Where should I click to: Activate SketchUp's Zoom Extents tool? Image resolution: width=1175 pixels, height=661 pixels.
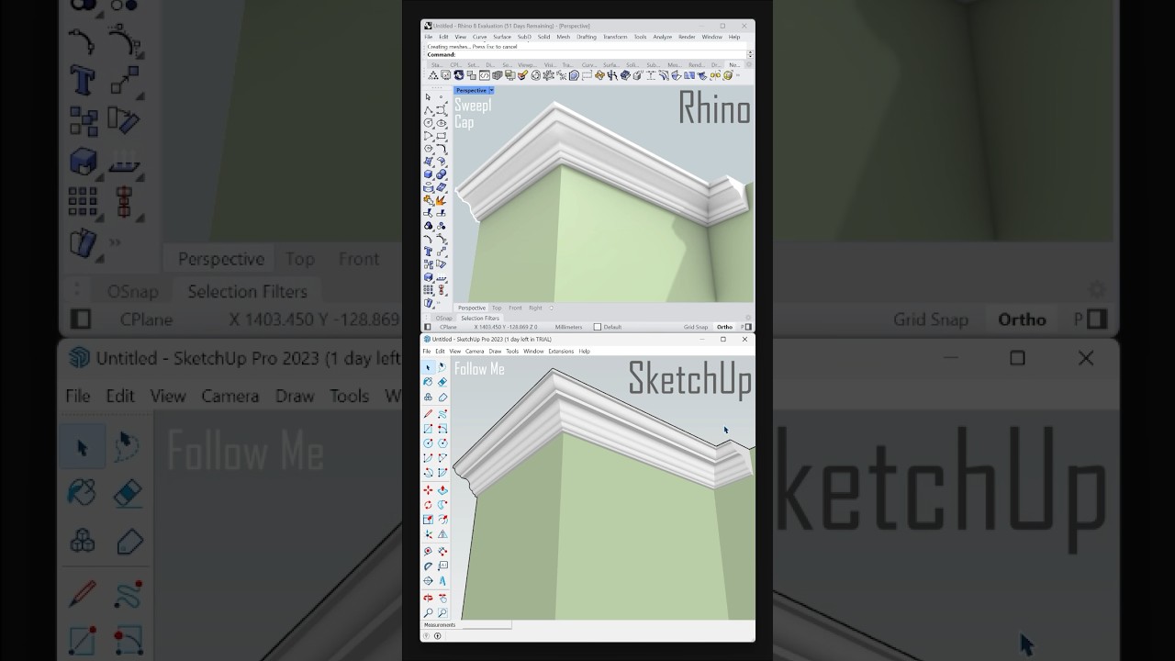click(442, 611)
